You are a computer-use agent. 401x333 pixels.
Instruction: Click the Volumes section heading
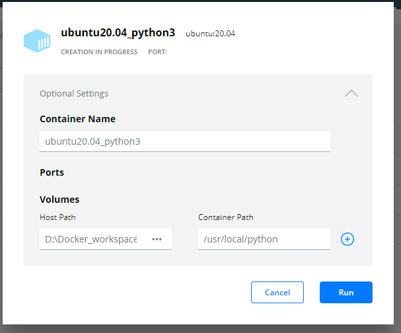click(59, 200)
